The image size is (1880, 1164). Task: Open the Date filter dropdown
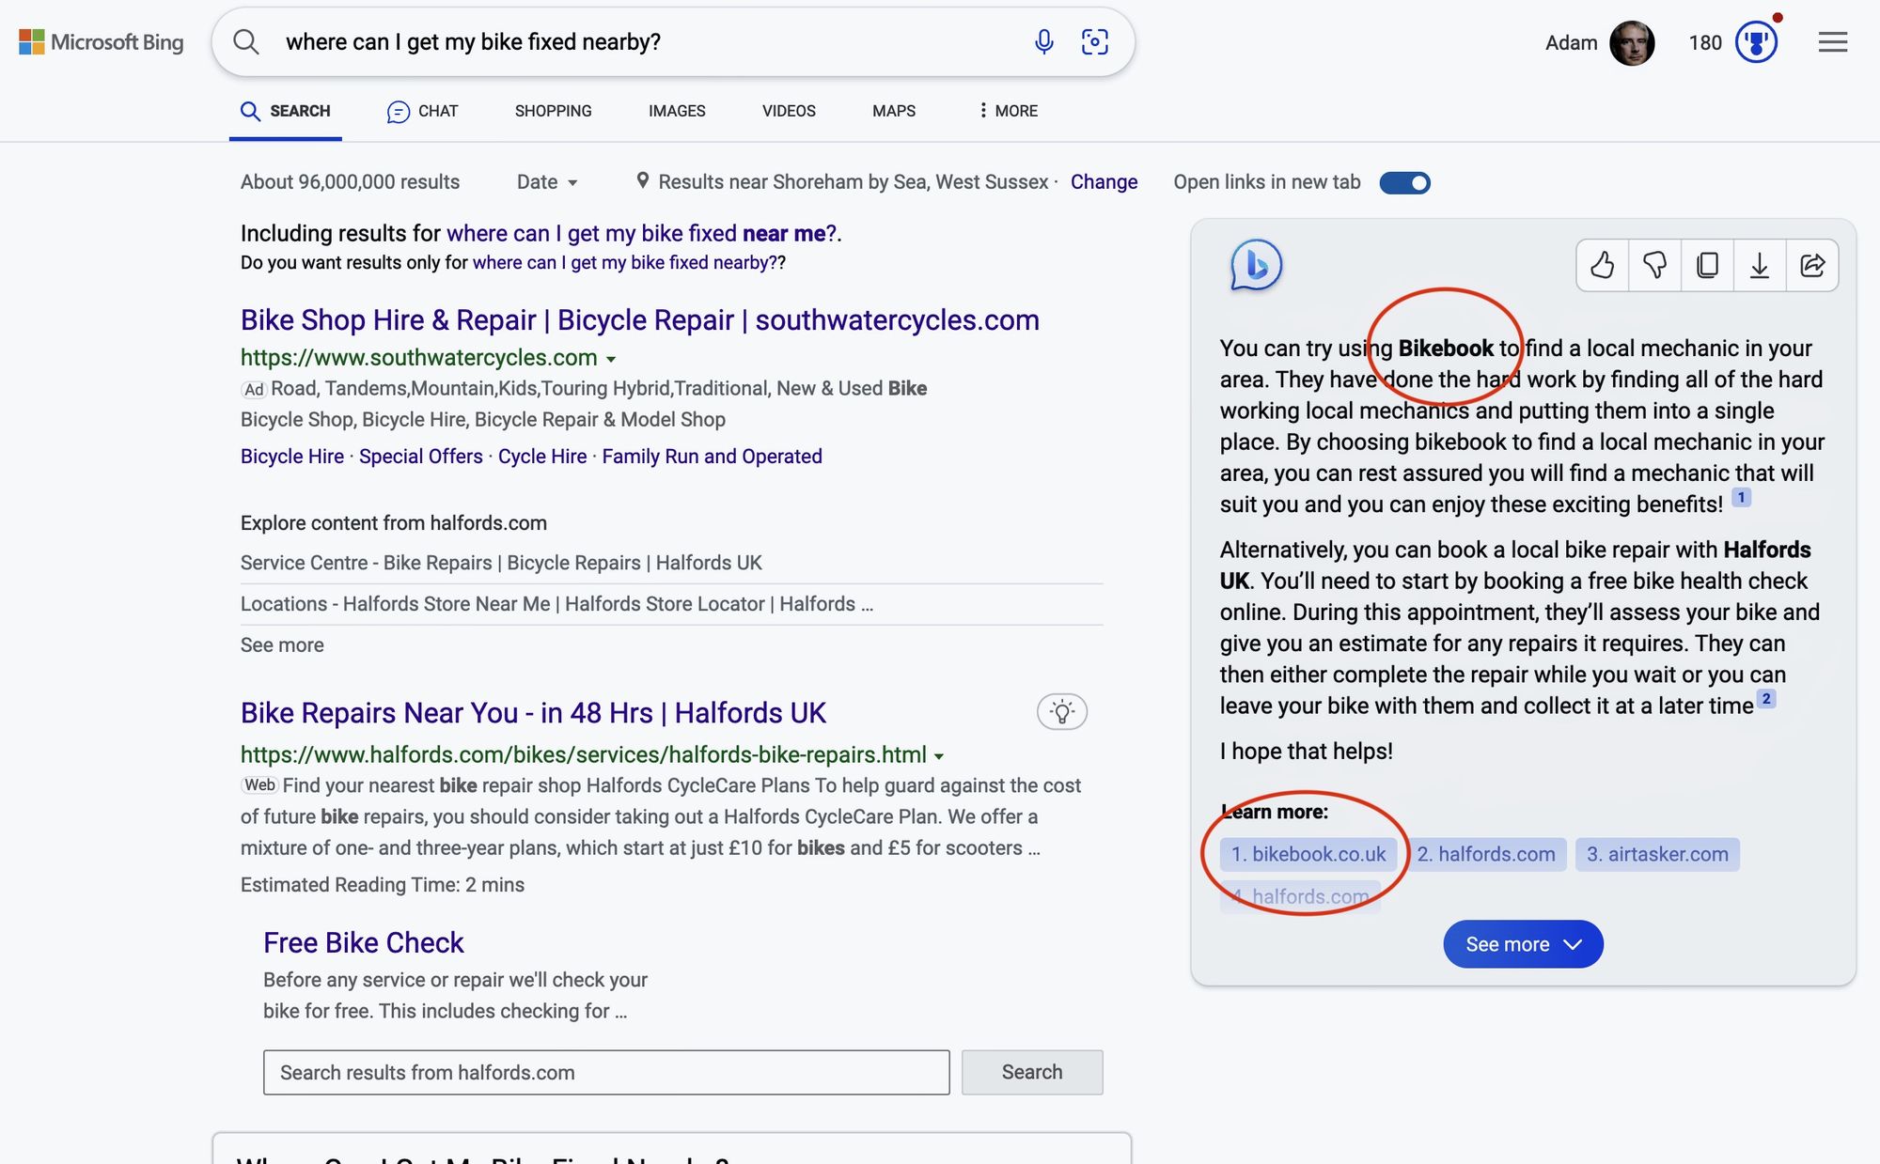click(547, 182)
